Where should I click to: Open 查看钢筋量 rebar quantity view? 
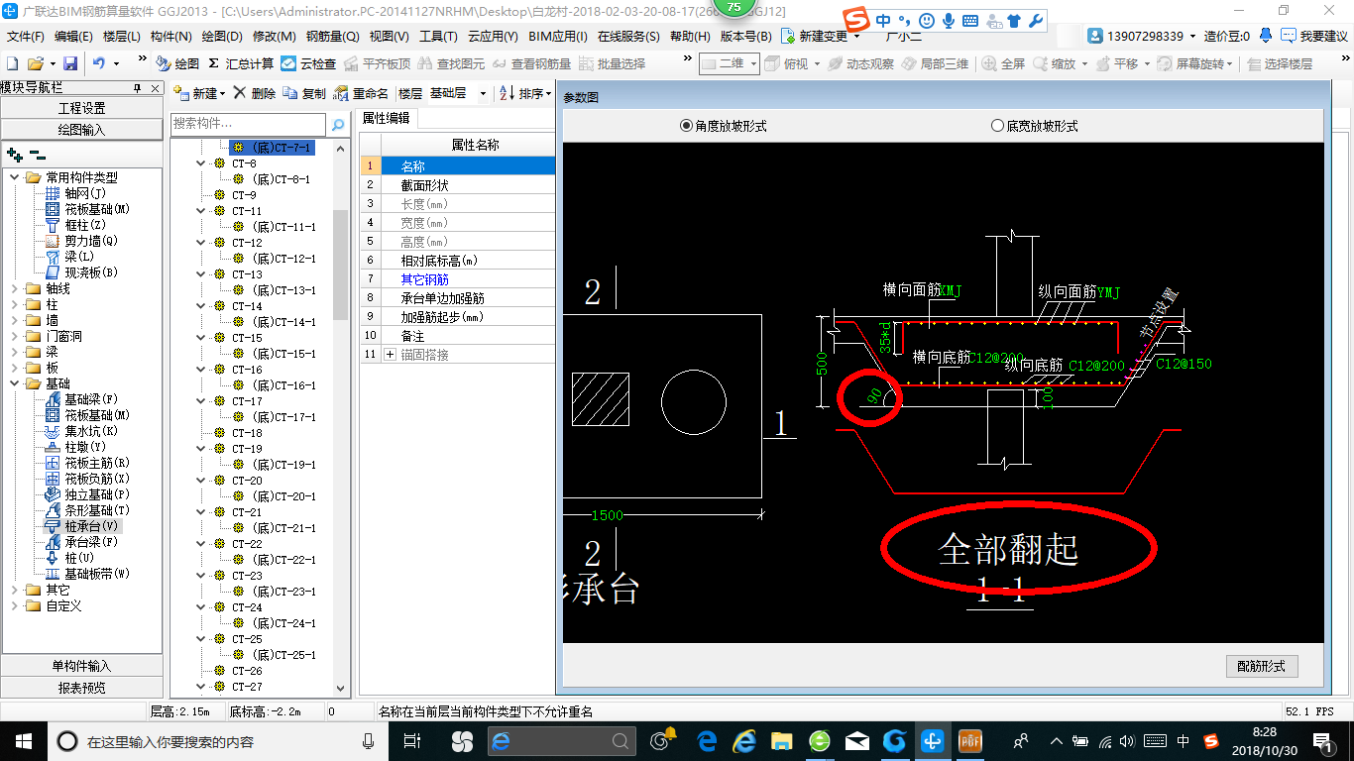(532, 63)
